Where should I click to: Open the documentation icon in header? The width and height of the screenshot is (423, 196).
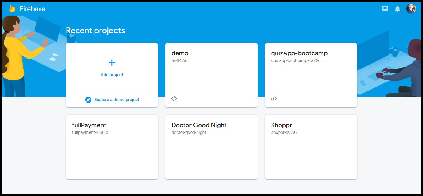point(385,9)
